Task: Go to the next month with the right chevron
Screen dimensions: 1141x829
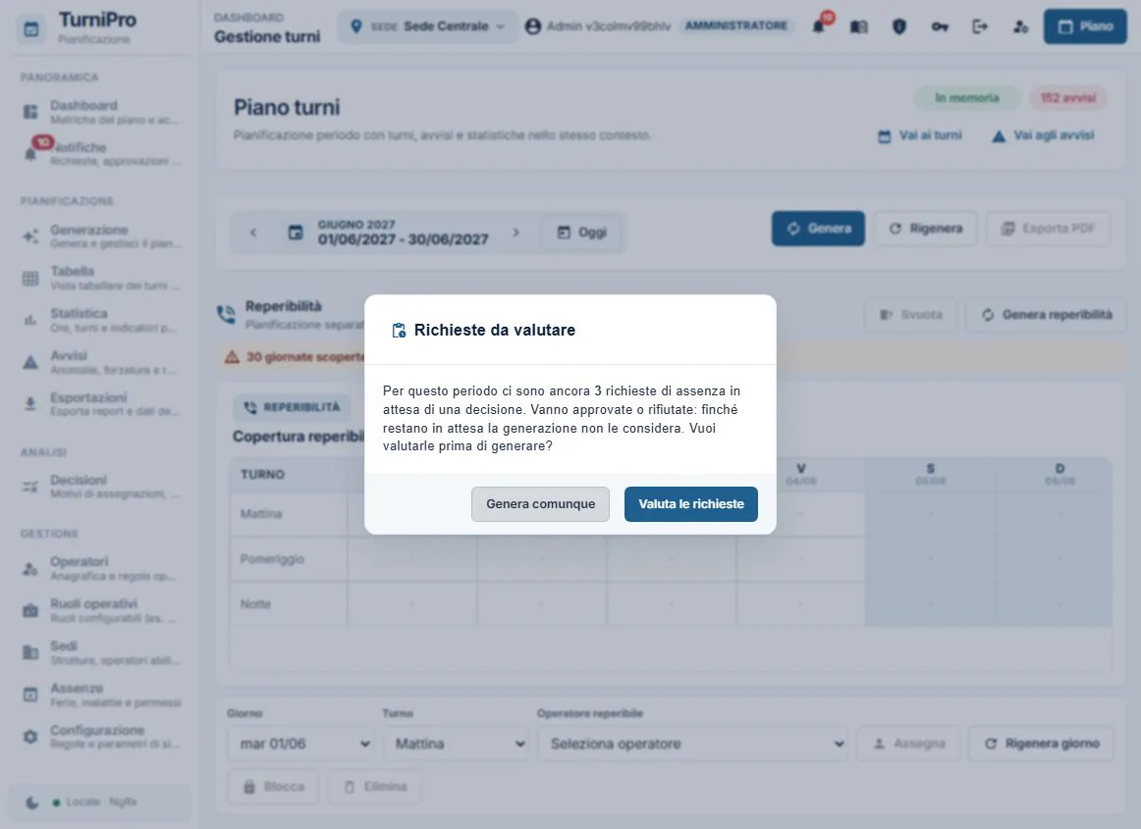Action: click(x=516, y=233)
